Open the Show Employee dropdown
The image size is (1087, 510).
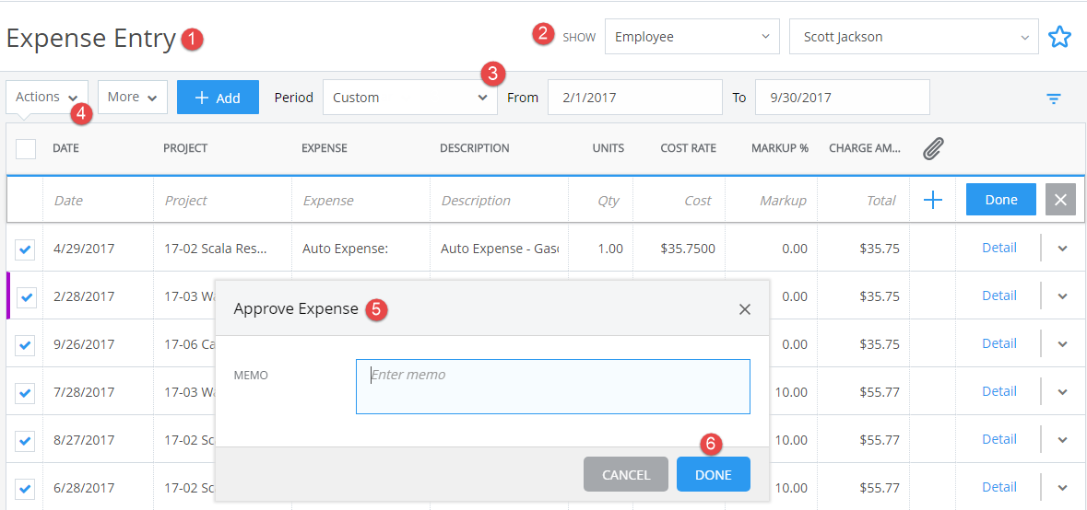691,37
